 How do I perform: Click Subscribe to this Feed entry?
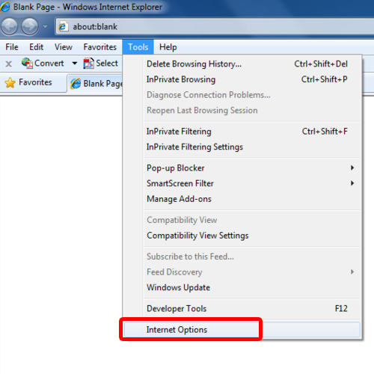click(x=242, y=257)
